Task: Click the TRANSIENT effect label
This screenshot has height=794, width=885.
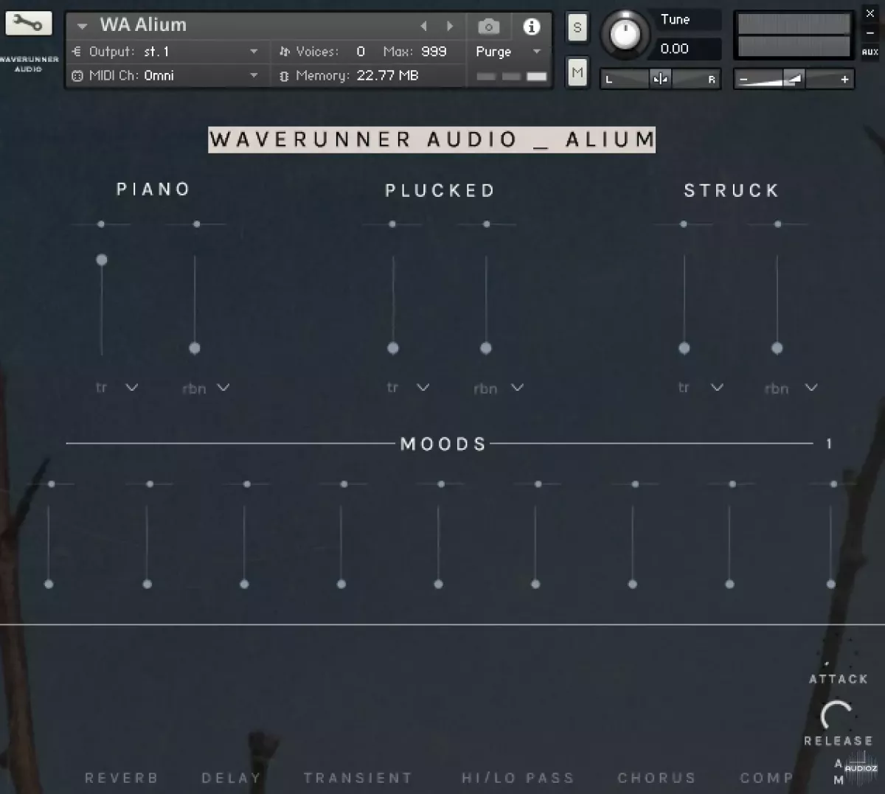Action: click(x=358, y=778)
